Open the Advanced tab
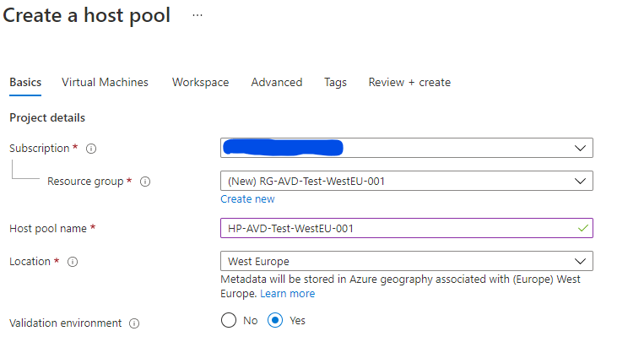 tap(277, 82)
